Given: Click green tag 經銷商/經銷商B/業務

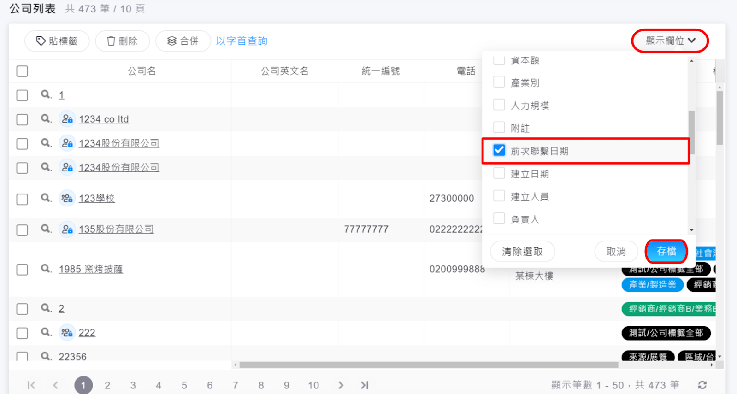Looking at the screenshot, I should coord(669,309).
